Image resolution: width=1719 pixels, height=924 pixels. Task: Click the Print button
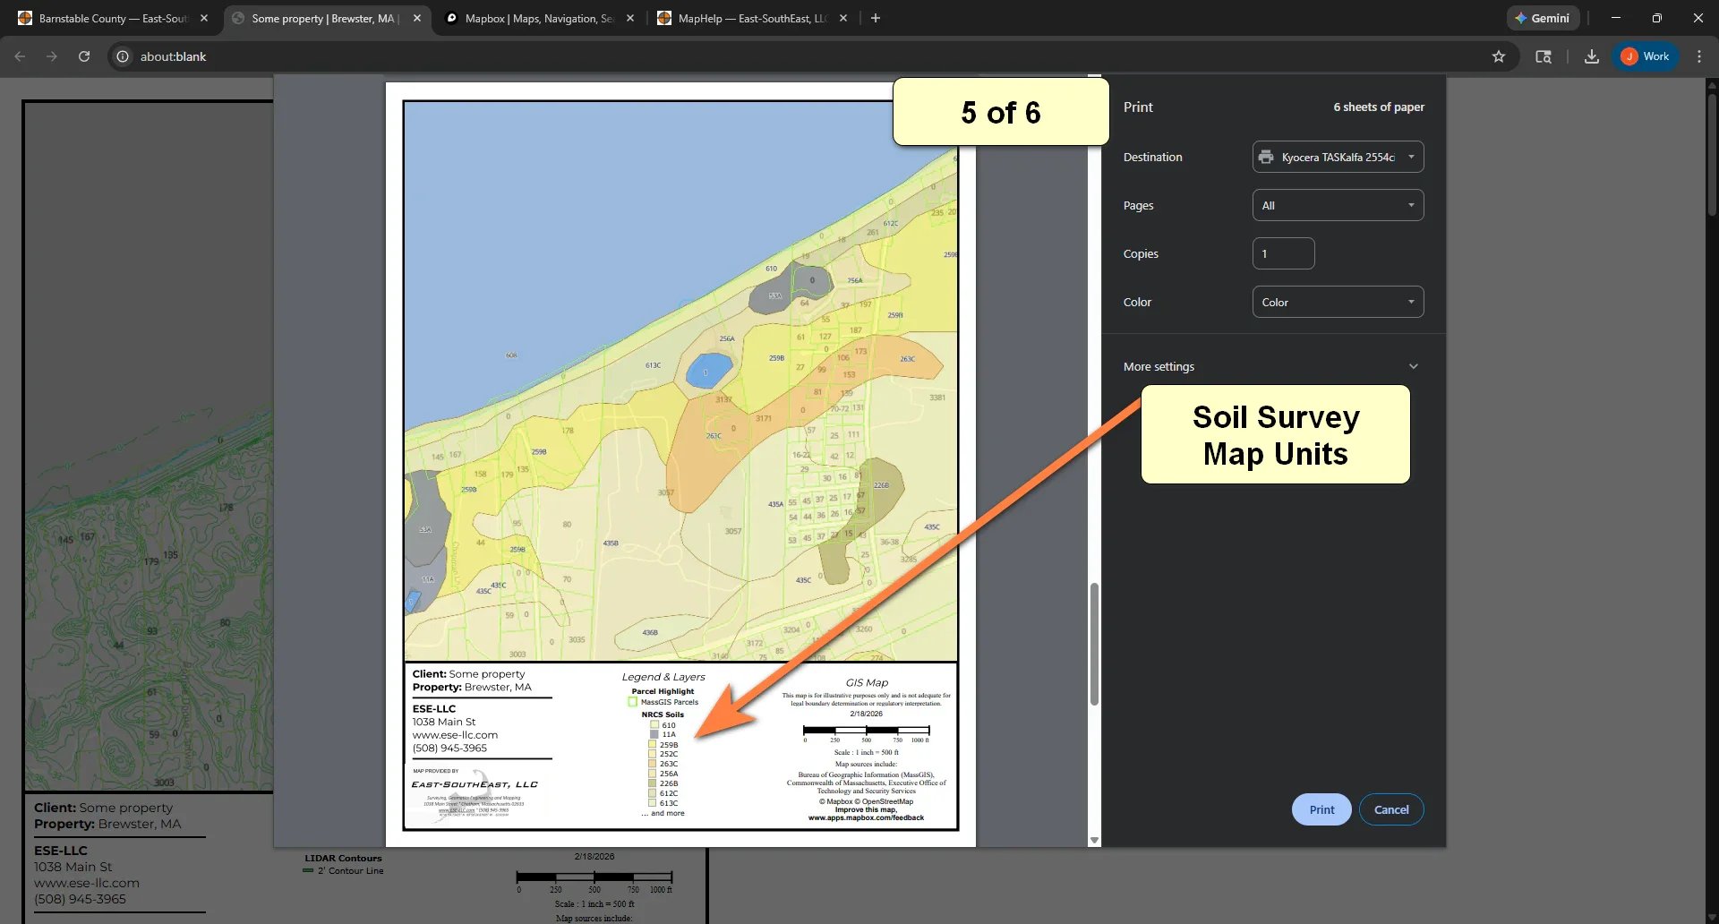(x=1321, y=808)
